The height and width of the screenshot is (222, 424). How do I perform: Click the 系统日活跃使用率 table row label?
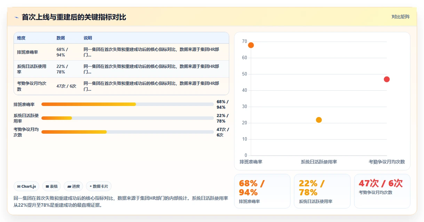(32, 69)
